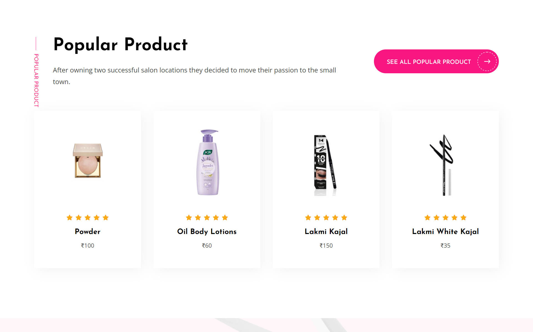The image size is (533, 332).
Task: Click the Oil Body Lotions title
Action: 207,232
